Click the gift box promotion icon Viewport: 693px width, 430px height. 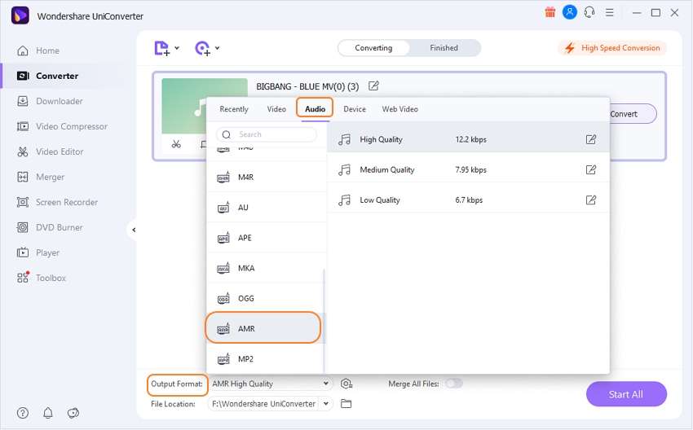tap(550, 12)
